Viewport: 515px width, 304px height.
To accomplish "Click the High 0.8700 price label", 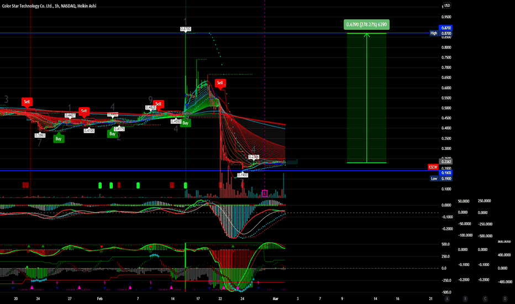I will coord(441,33).
